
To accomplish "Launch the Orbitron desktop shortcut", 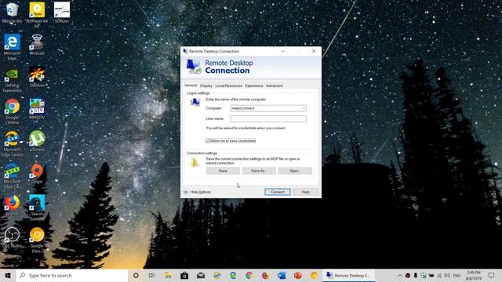I will tap(37, 77).
